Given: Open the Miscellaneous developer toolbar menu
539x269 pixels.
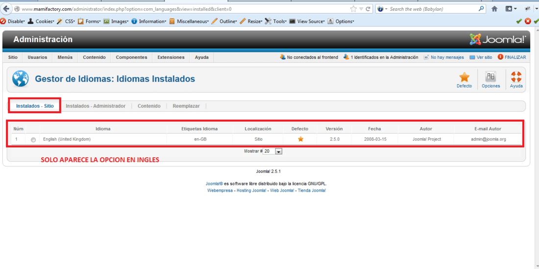Looking at the screenshot, I should click(x=189, y=21).
